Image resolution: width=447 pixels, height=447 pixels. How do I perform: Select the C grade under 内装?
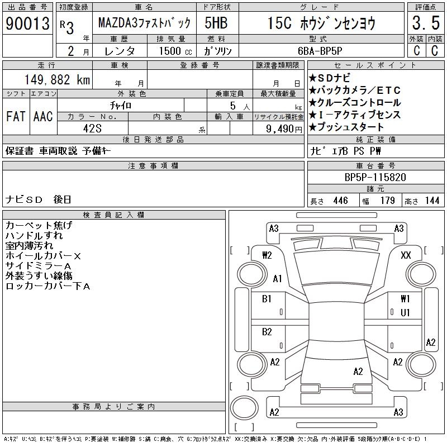pos(435,51)
